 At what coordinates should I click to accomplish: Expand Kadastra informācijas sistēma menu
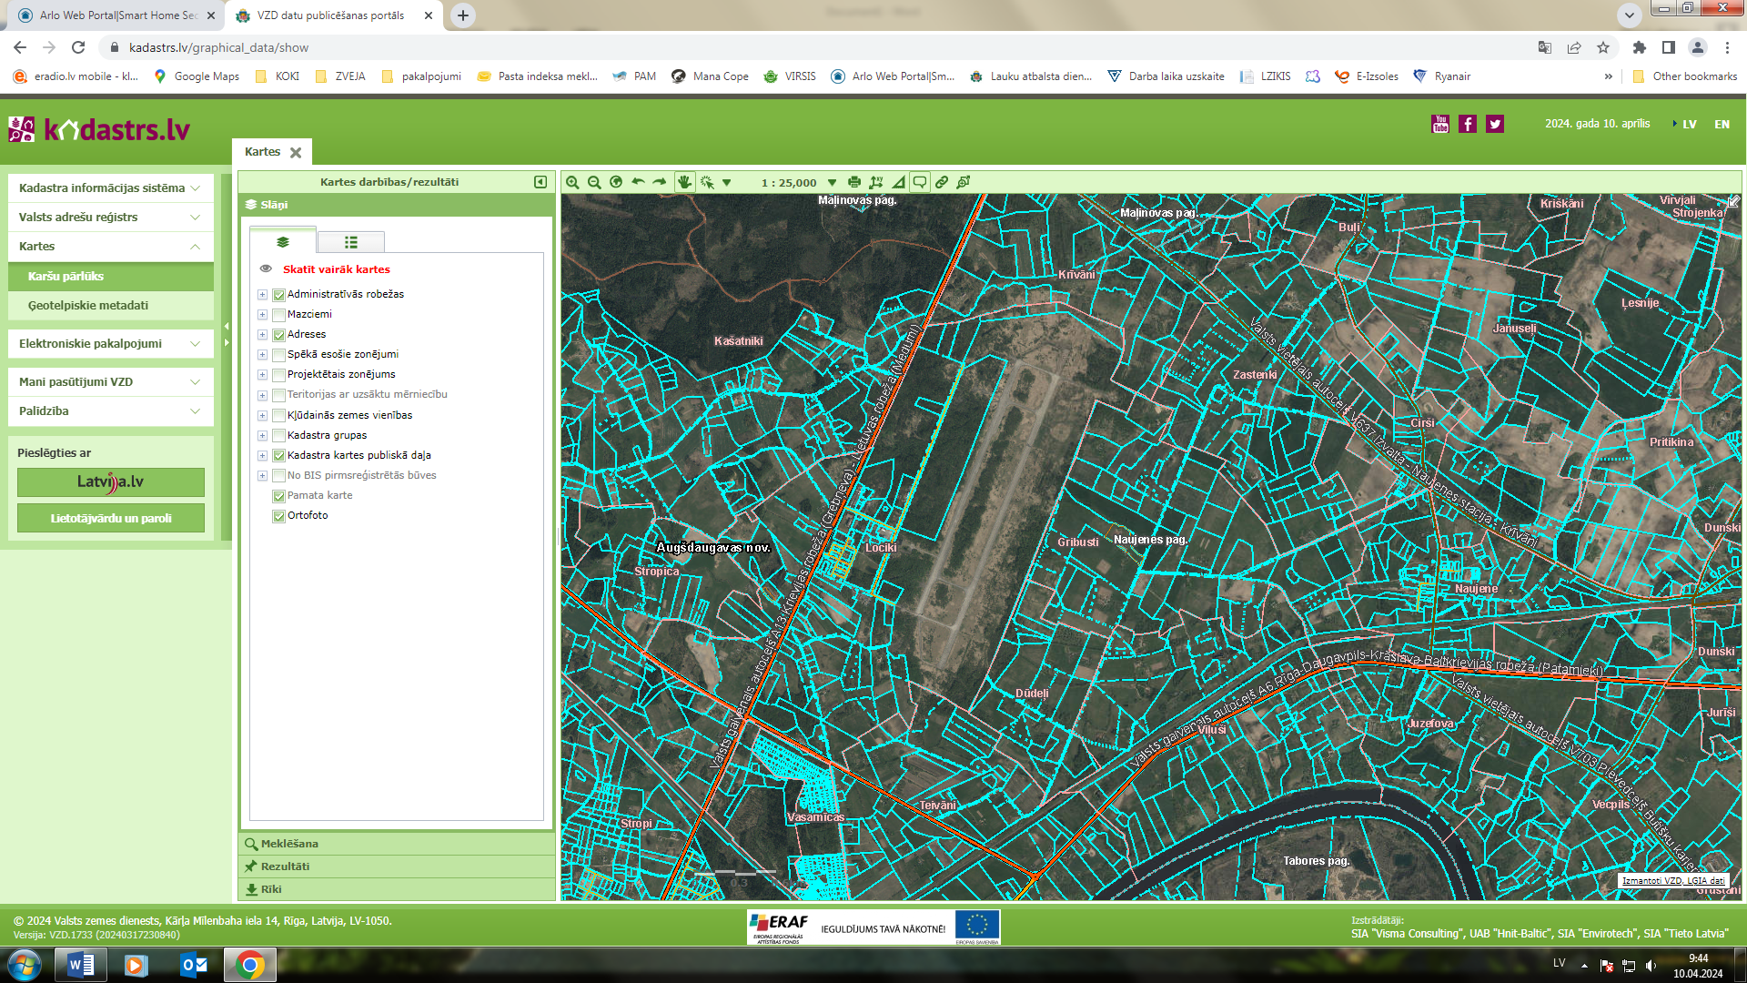click(110, 187)
